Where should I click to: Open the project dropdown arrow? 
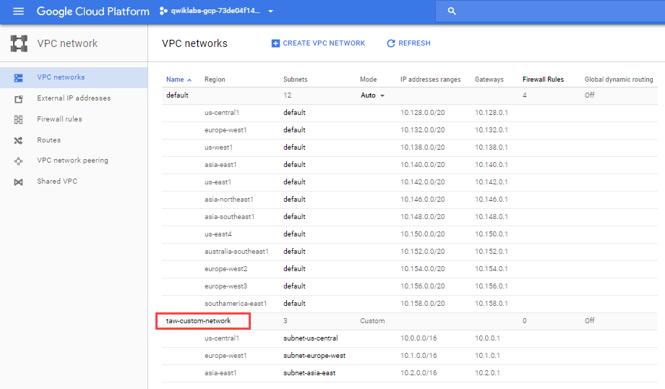[x=270, y=12]
